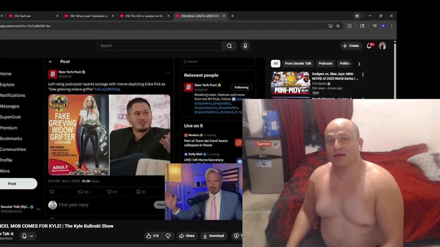
Task: Open the media control icon in toolbar
Action: [375, 26]
